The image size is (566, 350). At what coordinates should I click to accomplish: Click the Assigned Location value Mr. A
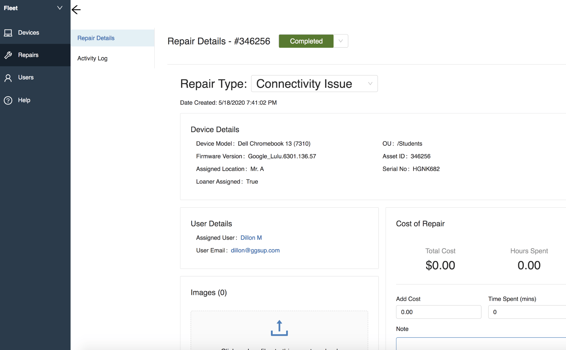click(257, 169)
